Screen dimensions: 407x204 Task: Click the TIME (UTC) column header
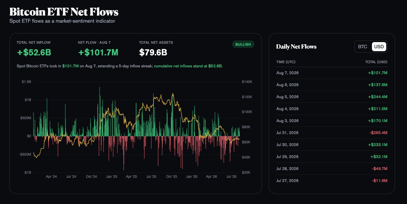(286, 62)
